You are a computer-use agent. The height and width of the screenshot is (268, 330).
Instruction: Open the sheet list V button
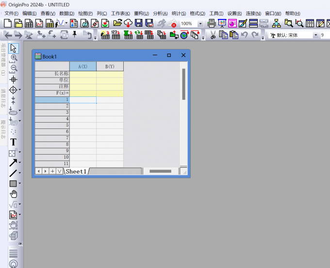point(60,171)
